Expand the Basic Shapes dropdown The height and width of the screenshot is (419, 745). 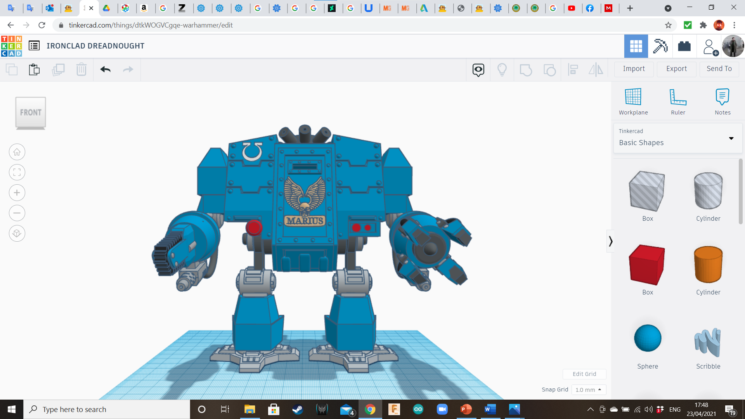[731, 139]
